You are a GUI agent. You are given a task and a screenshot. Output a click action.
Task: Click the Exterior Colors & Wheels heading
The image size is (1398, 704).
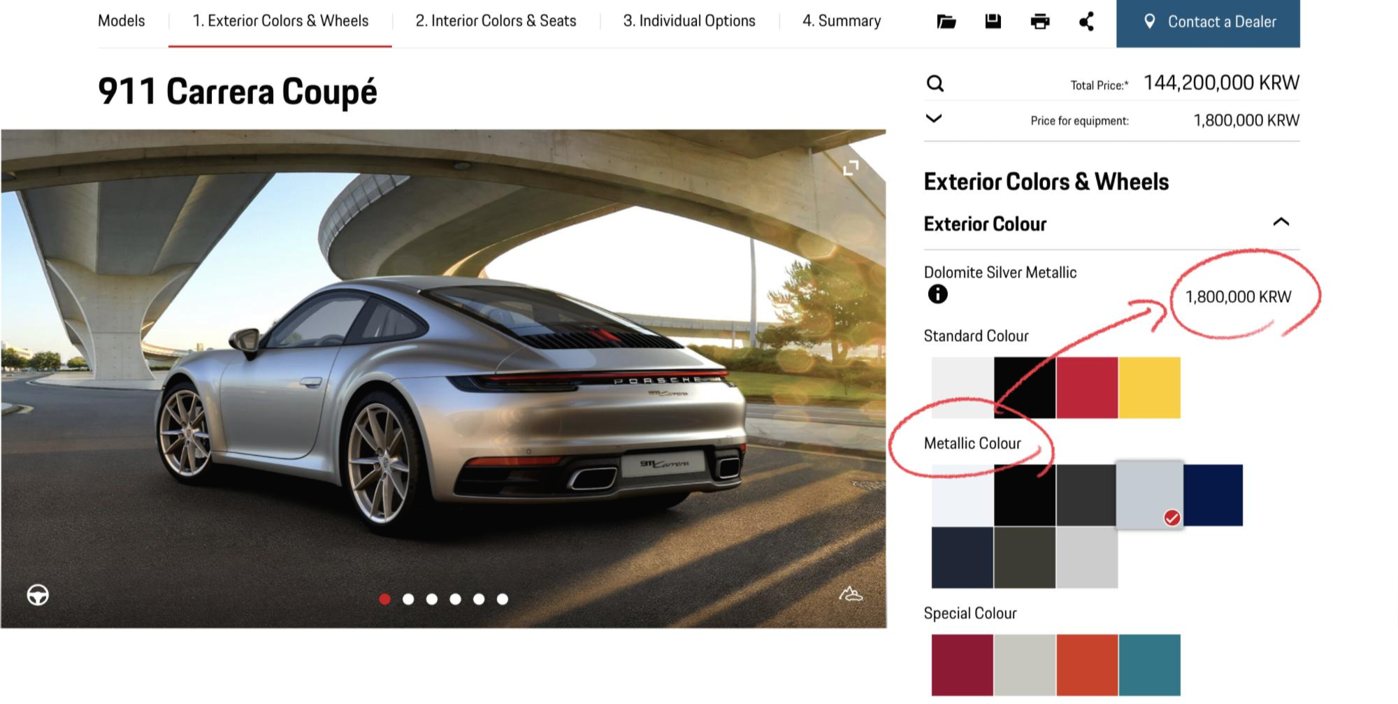[x=1046, y=182]
